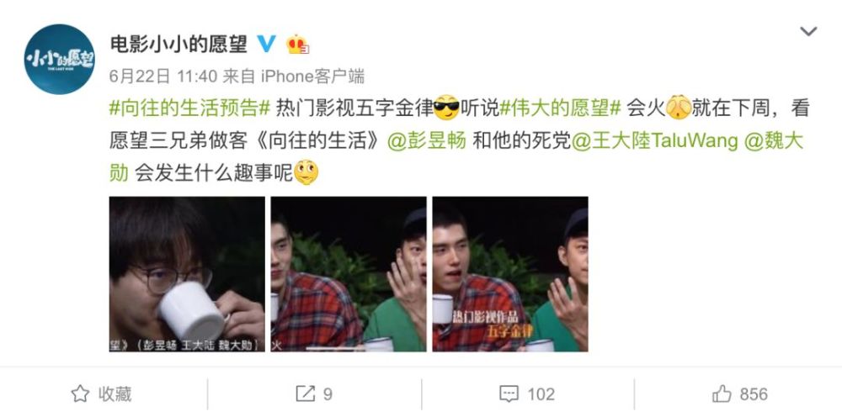Open the 电影小小的愿望 profile avatar
Image resolution: width=842 pixels, height=417 pixels.
(60, 60)
